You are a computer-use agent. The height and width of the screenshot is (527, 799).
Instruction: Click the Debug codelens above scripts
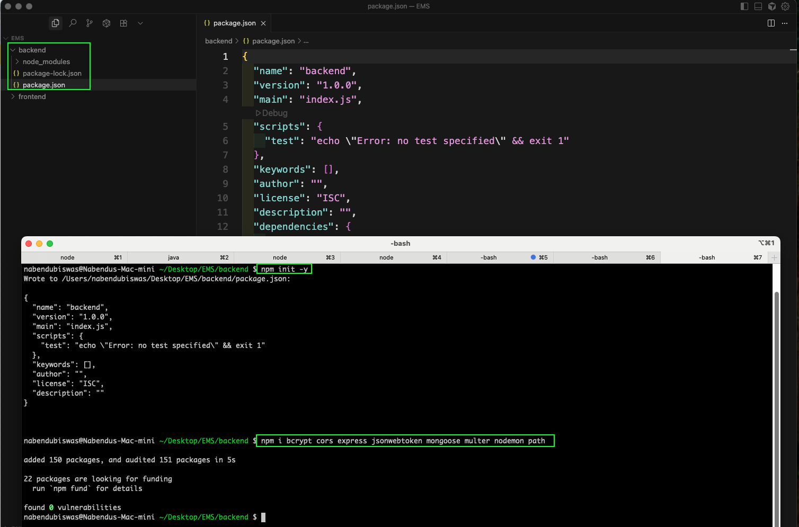(x=272, y=113)
